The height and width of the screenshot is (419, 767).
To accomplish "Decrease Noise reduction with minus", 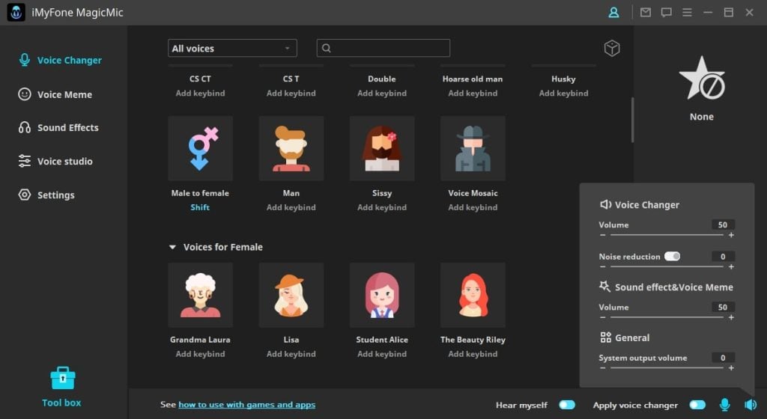I will tap(603, 266).
